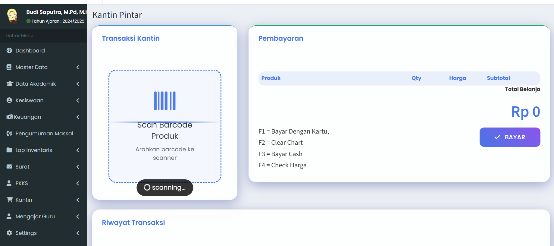Expand the PKKS submenu arrow
This screenshot has width=554, height=246.
point(78,183)
